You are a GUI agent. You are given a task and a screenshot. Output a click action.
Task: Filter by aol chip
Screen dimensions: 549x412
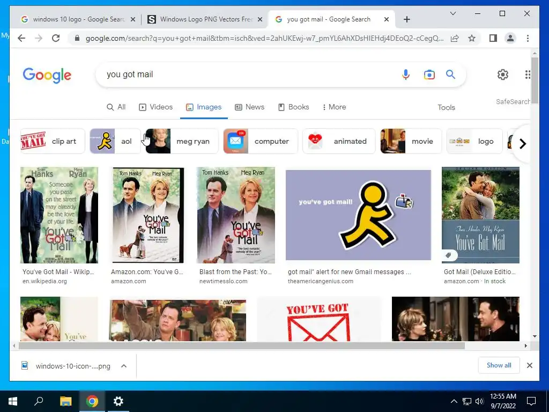tap(115, 141)
